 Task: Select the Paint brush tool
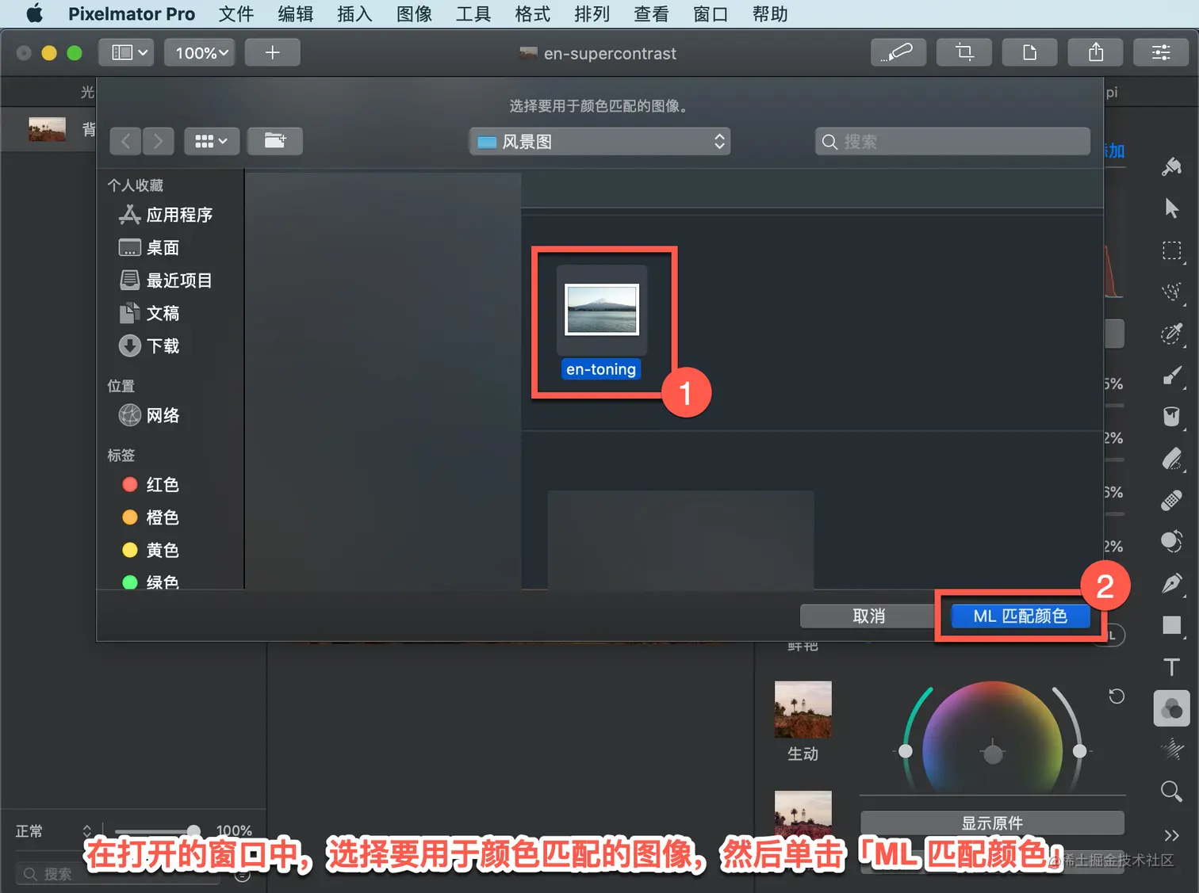1171,376
